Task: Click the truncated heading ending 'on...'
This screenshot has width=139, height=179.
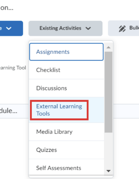Action: point(7,8)
